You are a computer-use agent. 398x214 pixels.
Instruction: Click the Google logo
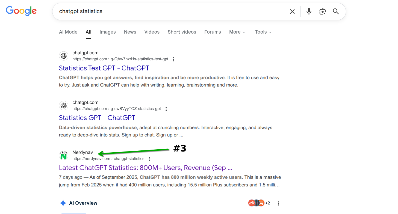pos(21,11)
